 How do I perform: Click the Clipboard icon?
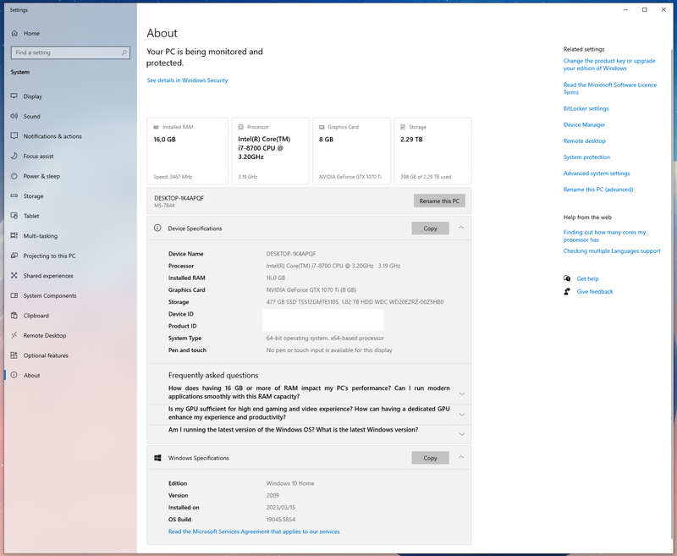click(x=14, y=315)
